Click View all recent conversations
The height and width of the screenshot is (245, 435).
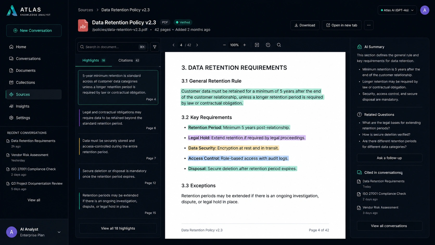click(34, 200)
